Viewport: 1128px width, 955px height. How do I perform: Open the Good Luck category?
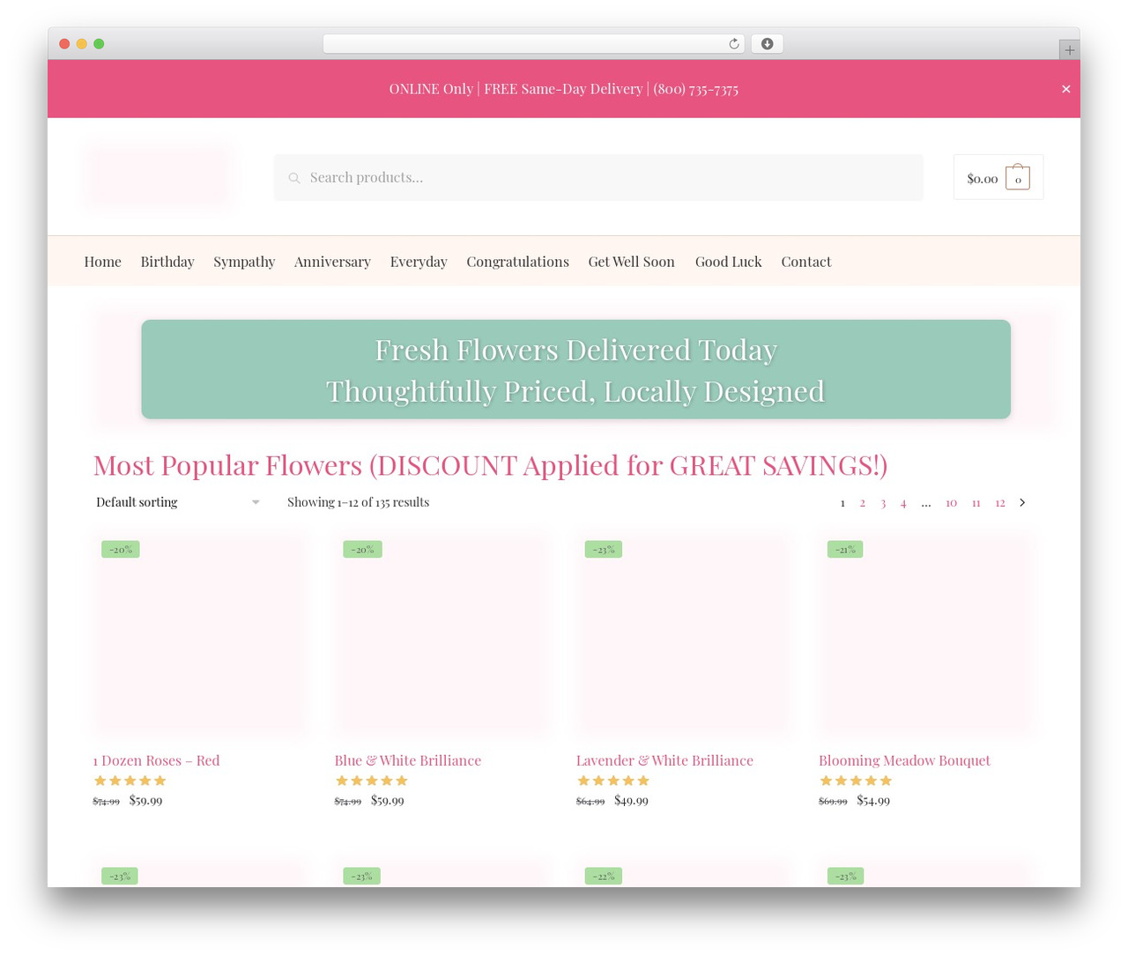(x=728, y=262)
